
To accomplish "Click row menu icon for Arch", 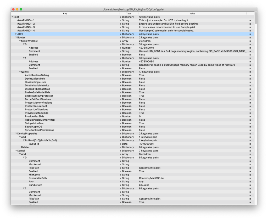I will point(250,182).
